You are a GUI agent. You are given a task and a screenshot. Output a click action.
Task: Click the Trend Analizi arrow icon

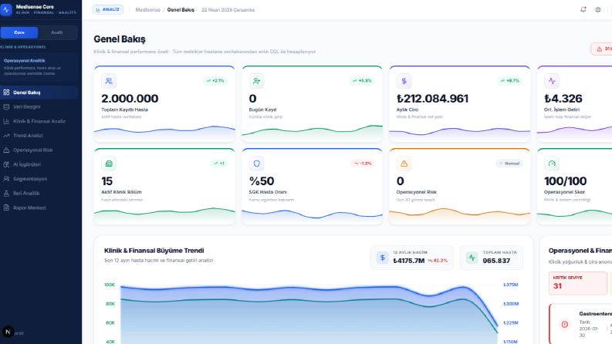tap(6, 136)
